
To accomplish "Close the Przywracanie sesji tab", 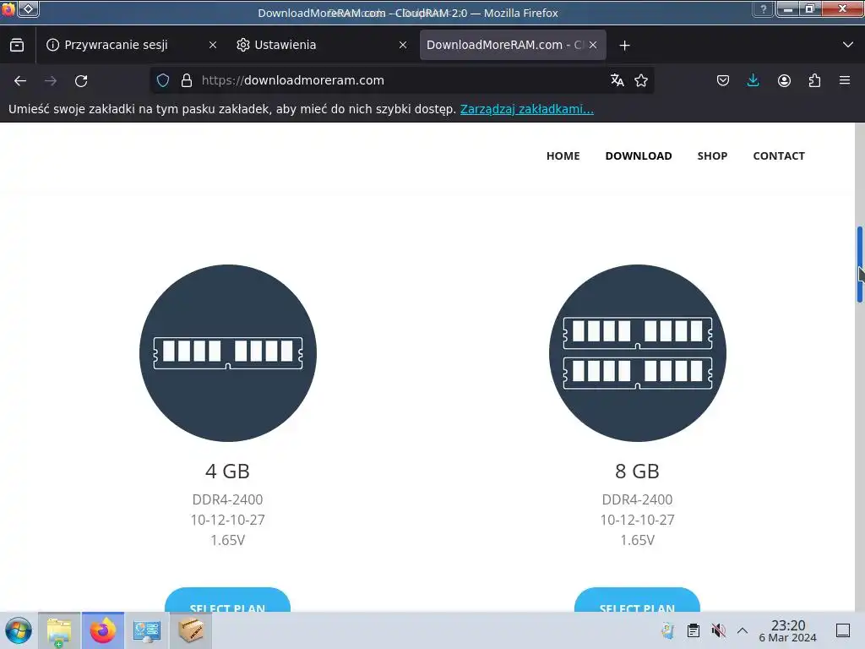I will [212, 46].
